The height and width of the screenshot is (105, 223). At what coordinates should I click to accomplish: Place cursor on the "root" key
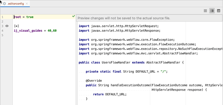coord(17,17)
